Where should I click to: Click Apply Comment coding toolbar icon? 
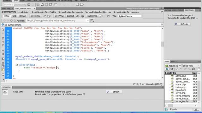3,75
